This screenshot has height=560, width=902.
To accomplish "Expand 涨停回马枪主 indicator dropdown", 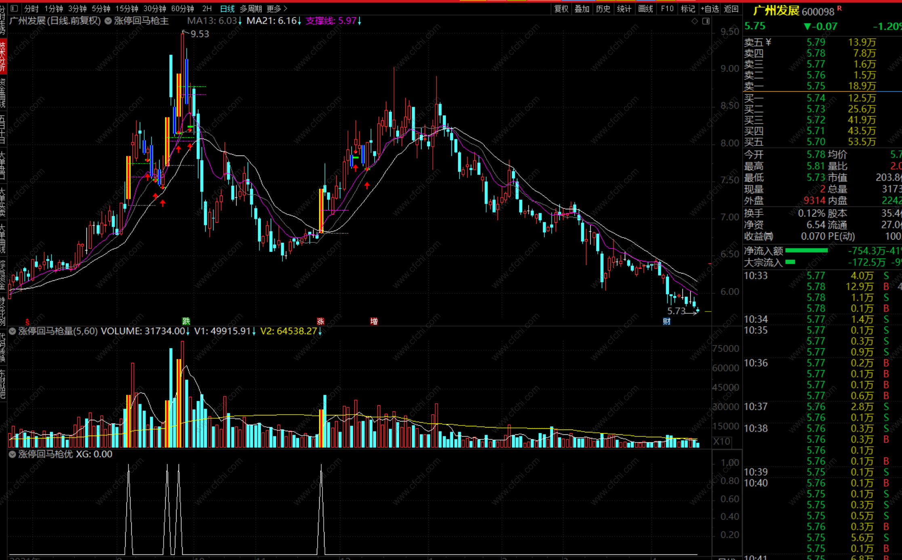I will [x=108, y=21].
